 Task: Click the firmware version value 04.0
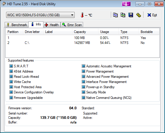point(73,108)
